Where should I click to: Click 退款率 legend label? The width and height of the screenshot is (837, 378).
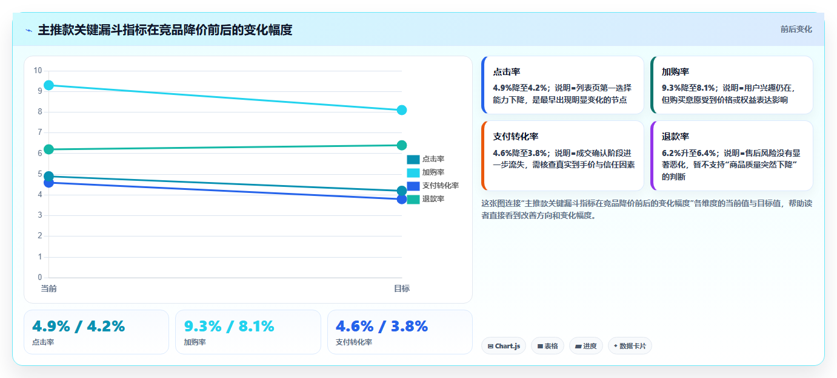click(x=433, y=199)
